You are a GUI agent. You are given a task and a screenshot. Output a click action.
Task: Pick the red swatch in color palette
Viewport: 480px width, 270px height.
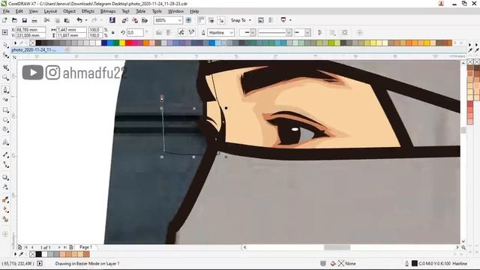pyautogui.click(x=128, y=43)
